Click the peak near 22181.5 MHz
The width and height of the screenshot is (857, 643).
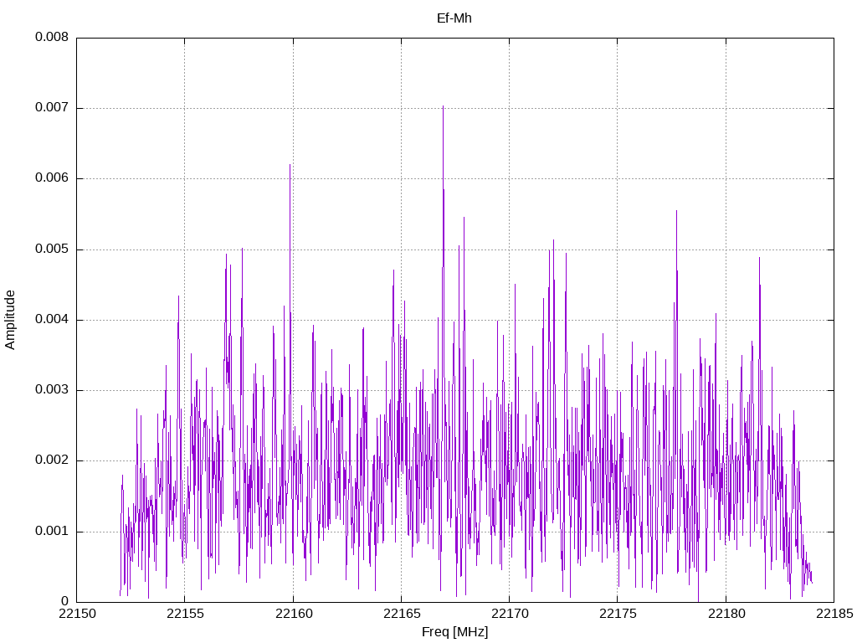coord(759,260)
